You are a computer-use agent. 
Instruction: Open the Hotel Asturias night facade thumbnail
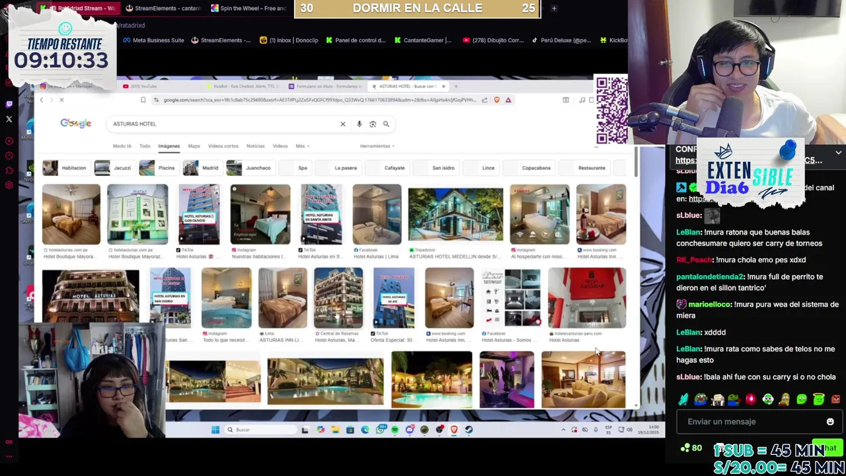(91, 296)
